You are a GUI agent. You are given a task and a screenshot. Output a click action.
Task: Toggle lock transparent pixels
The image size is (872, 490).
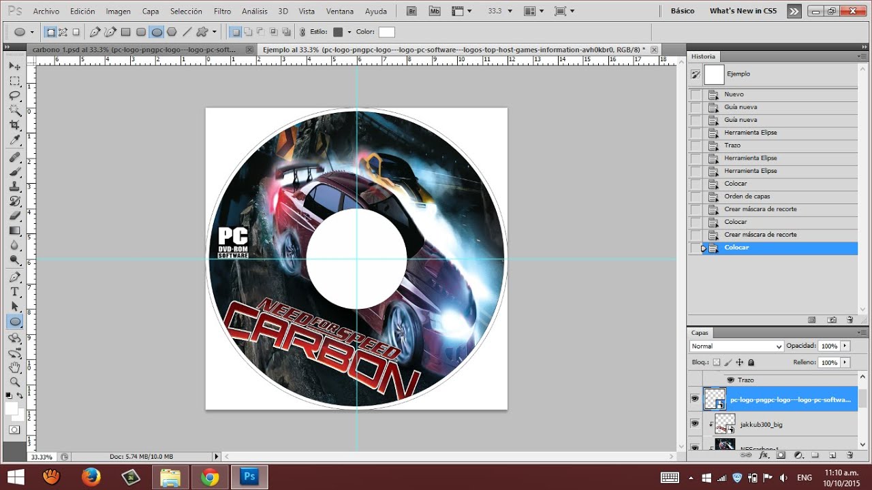click(717, 363)
